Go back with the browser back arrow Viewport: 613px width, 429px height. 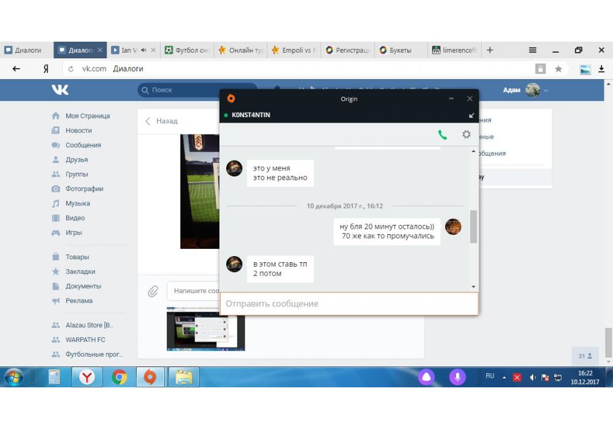[x=16, y=69]
